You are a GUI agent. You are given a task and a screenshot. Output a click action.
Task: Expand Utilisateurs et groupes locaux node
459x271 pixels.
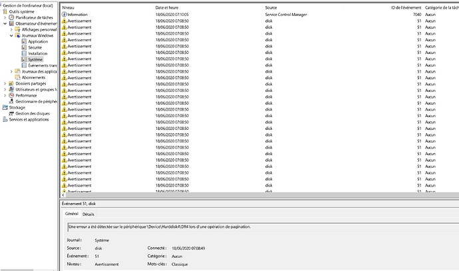pos(5,90)
